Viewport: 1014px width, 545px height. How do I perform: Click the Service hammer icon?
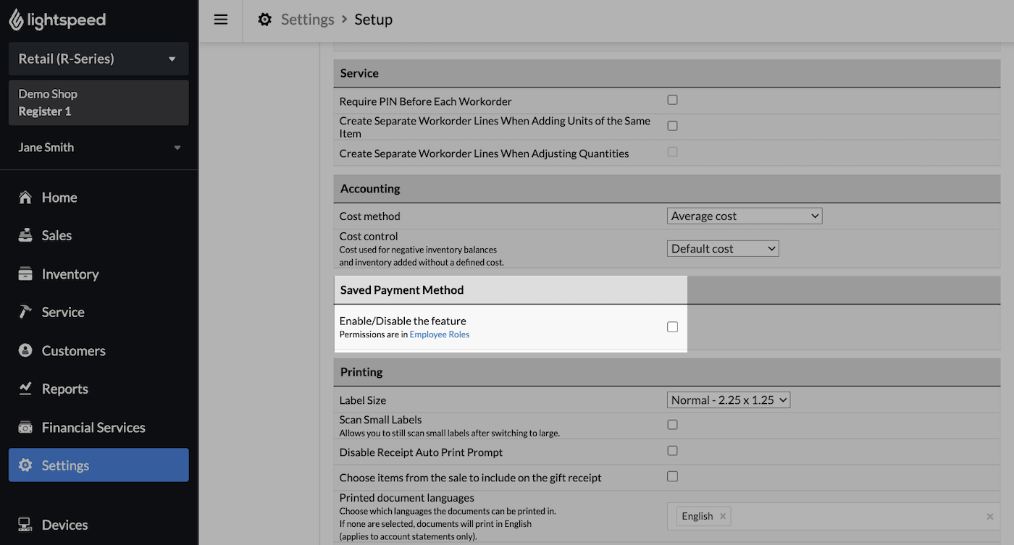coord(25,312)
